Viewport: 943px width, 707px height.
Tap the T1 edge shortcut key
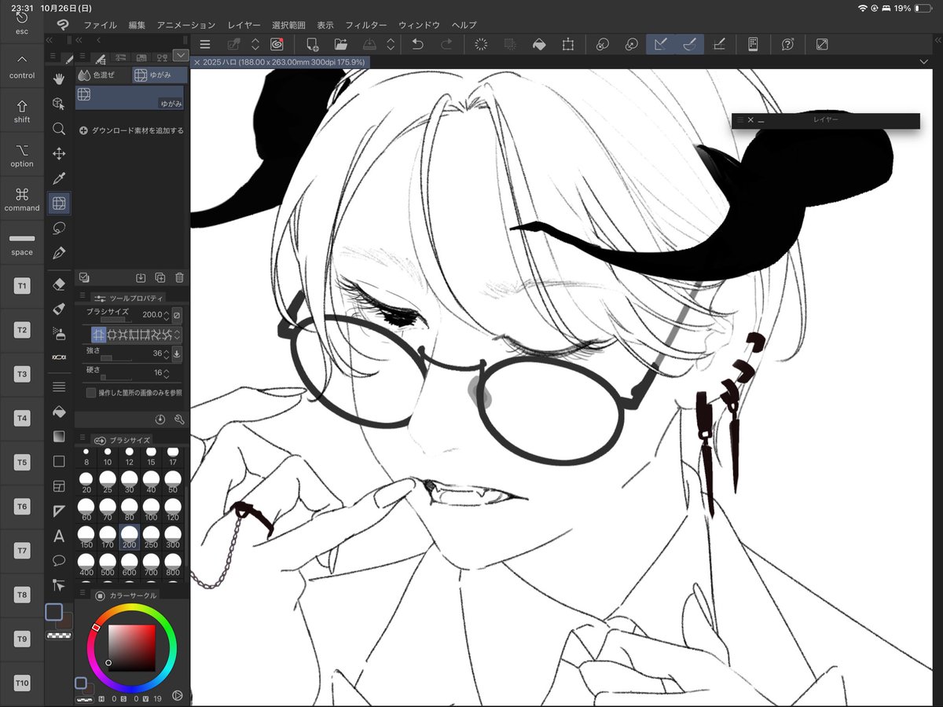22,287
